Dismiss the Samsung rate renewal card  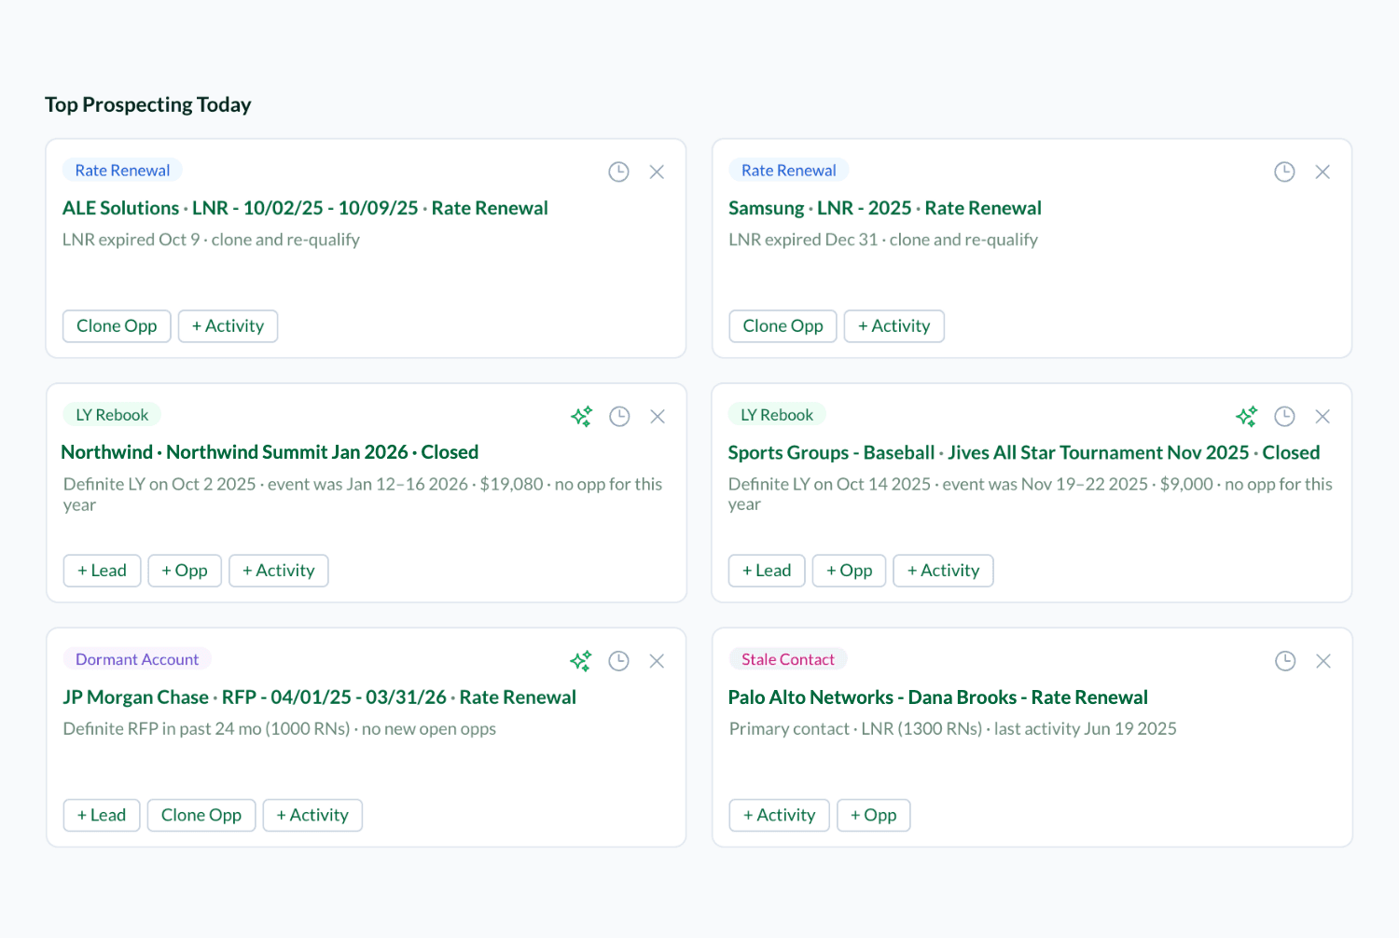coord(1323,172)
